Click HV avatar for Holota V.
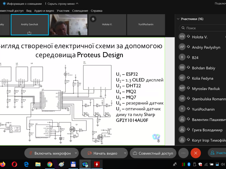The image size is (226, 169). tap(182, 37)
